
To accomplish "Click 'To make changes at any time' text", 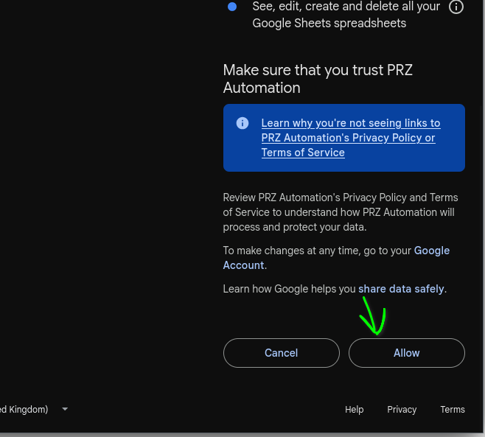I will coord(317,251).
